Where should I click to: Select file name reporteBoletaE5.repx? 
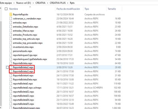pos(23,104)
